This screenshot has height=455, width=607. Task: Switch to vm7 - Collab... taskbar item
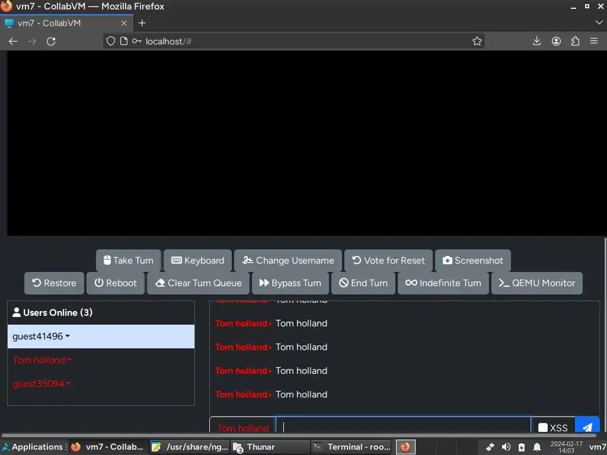(x=108, y=447)
